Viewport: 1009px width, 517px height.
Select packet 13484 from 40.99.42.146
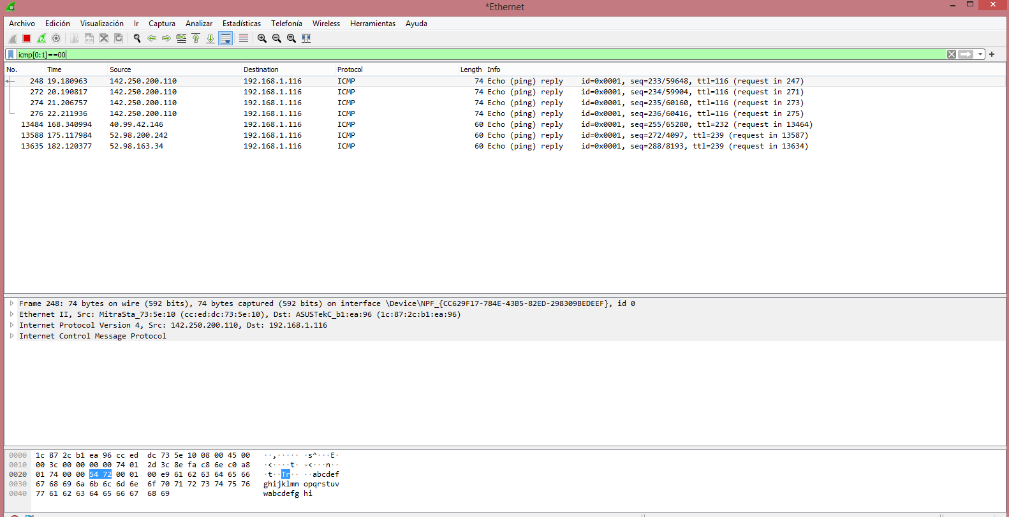[504, 124]
